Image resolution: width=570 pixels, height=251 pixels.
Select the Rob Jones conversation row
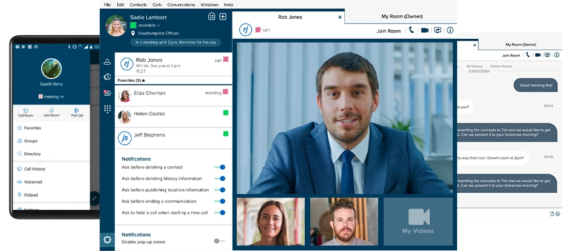[174, 64]
